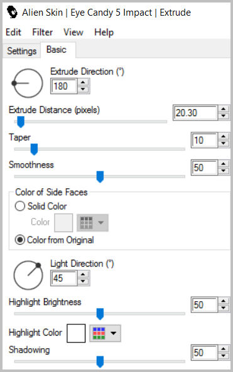Image resolution: width=233 pixels, height=372 pixels.
Task: Decrease Light Direction with the down arrow
Action: point(83,281)
